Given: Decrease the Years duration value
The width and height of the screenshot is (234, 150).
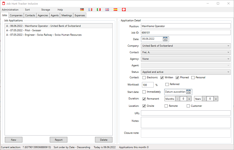Looking at the screenshot, I should (204, 99).
